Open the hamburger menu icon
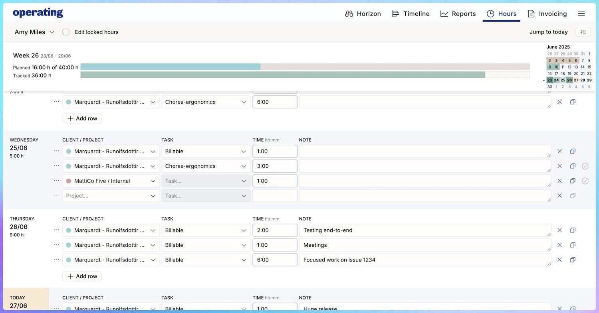 [581, 14]
